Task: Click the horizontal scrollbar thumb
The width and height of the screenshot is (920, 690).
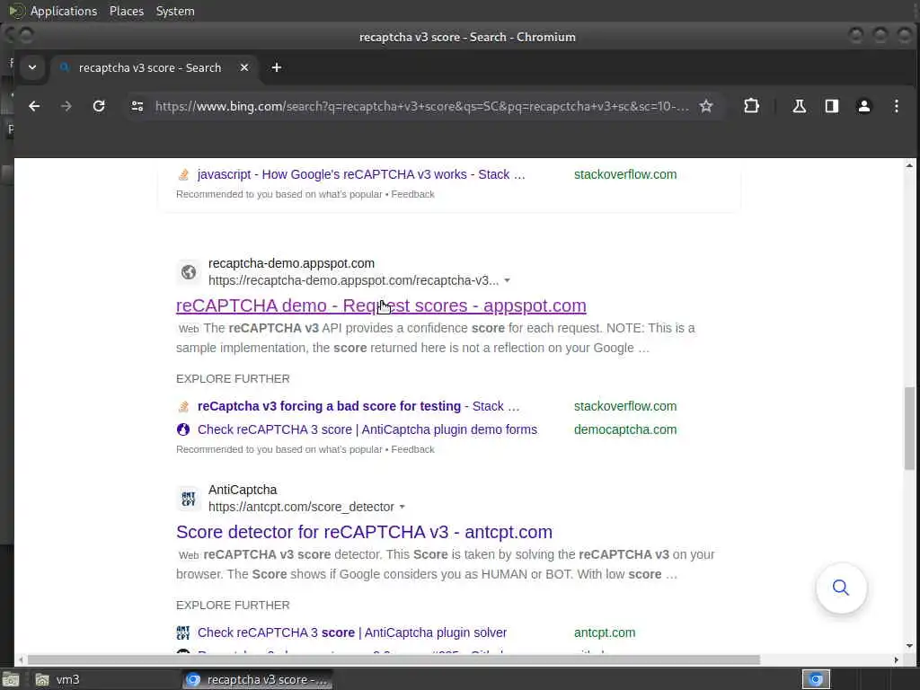Action: click(394, 660)
